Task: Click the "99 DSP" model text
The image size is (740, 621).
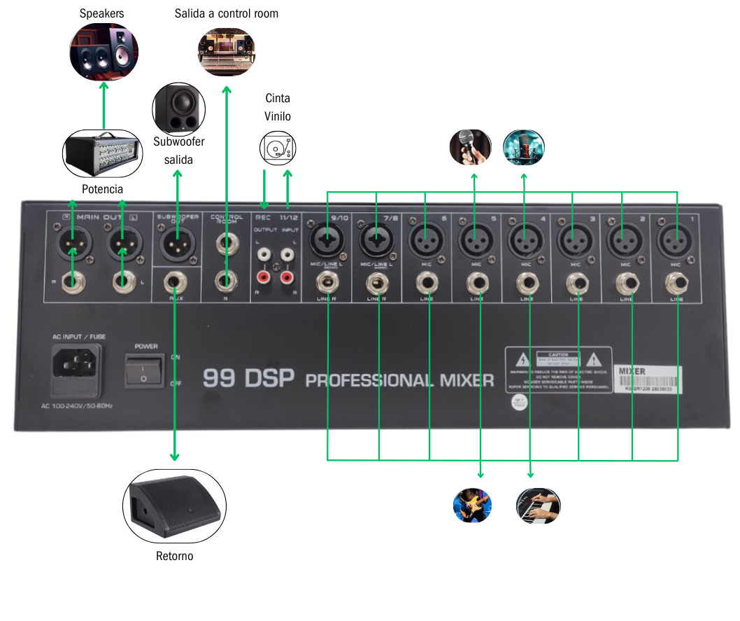Action: coord(248,378)
